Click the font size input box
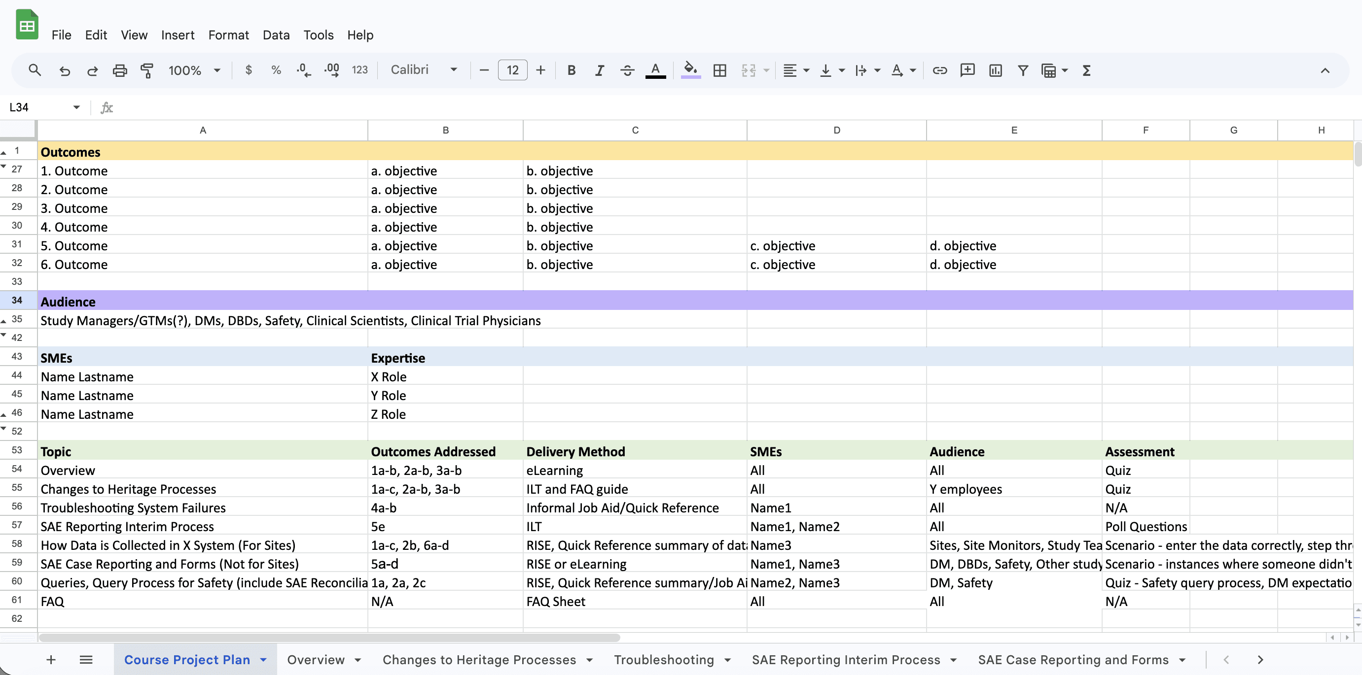This screenshot has width=1362, height=675. pos(512,70)
